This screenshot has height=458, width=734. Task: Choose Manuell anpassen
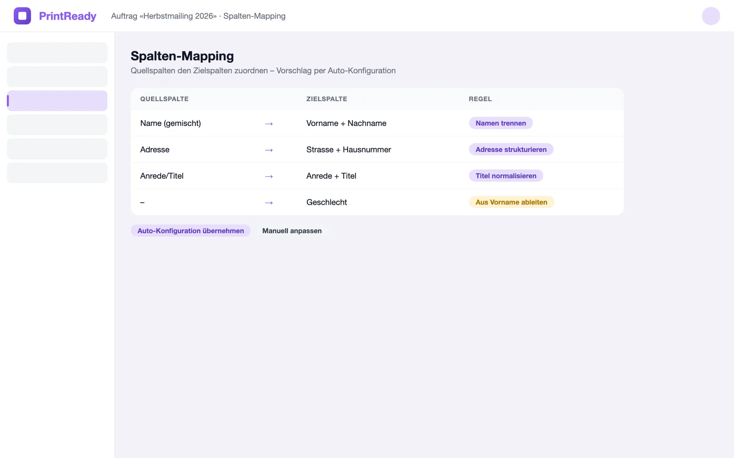coord(292,231)
